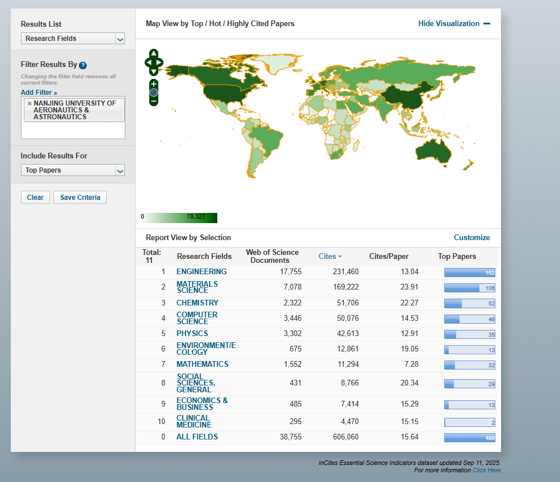The image size is (560, 482).
Task: Pan the map left with arrow control
Action: tap(148, 62)
